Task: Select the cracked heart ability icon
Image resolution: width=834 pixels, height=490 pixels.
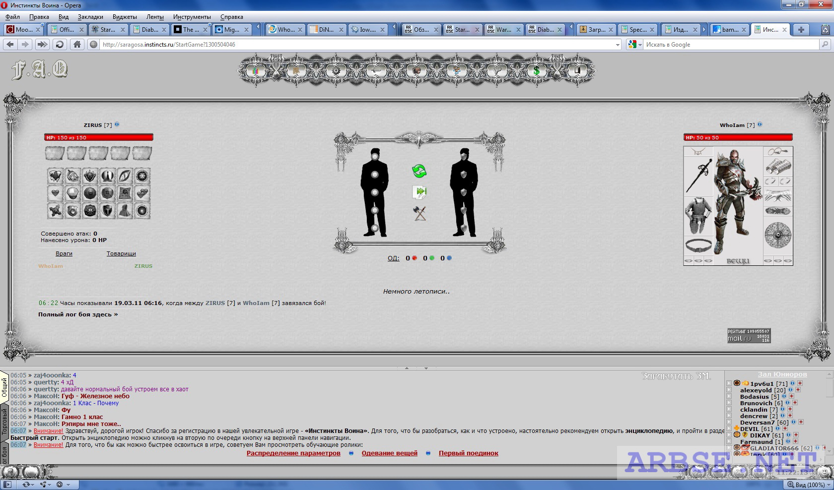Action: [x=55, y=176]
